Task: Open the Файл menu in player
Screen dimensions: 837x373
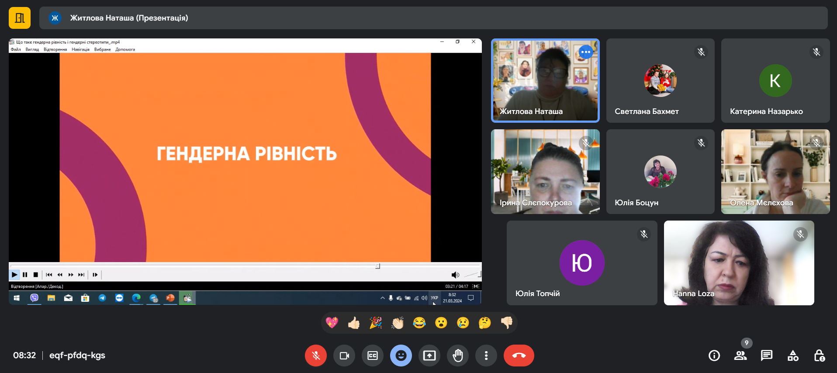Action: tap(16, 49)
